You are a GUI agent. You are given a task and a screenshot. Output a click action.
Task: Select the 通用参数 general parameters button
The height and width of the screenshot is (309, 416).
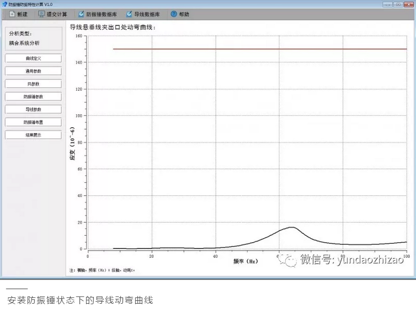click(33, 71)
